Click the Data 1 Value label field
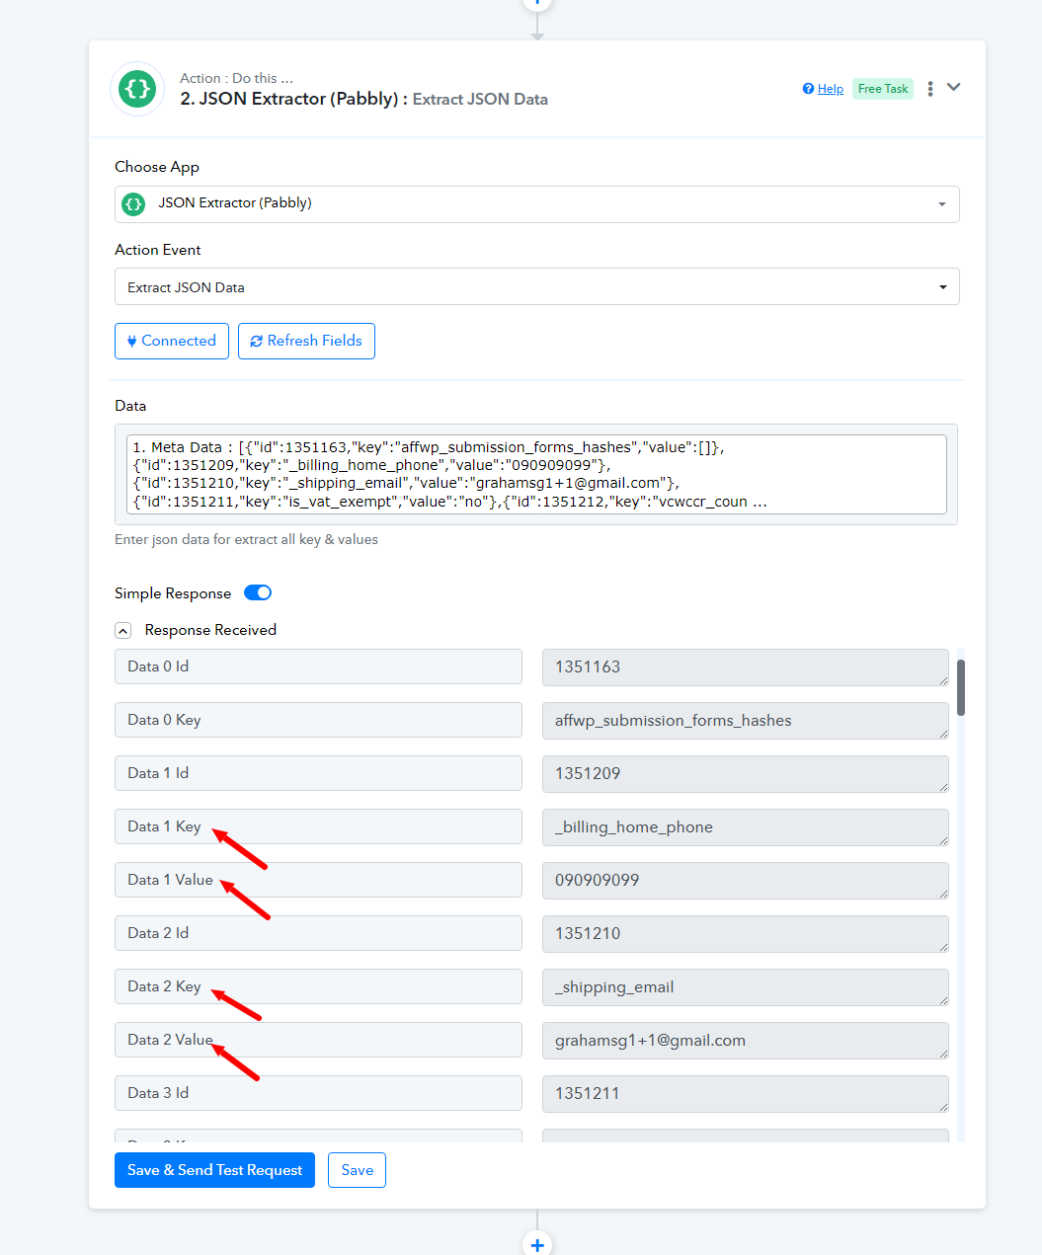This screenshot has height=1255, width=1042. pos(318,880)
